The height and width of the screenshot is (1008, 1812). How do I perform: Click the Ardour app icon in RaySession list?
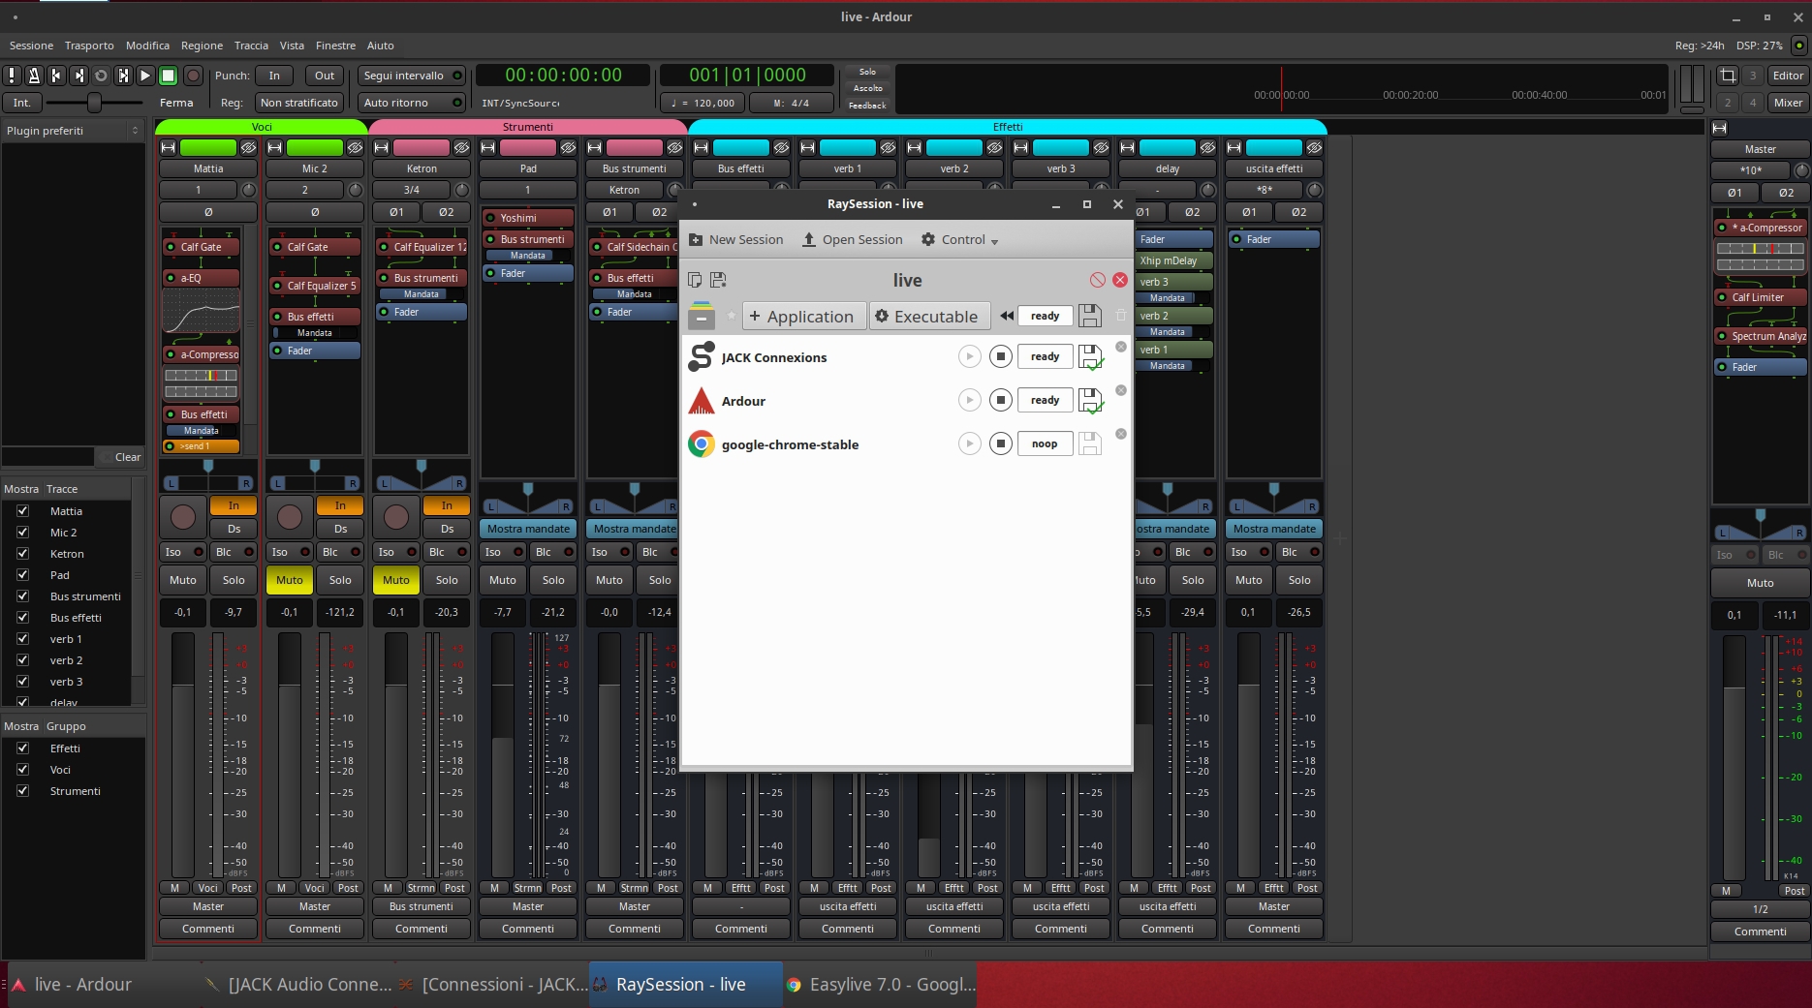click(702, 401)
